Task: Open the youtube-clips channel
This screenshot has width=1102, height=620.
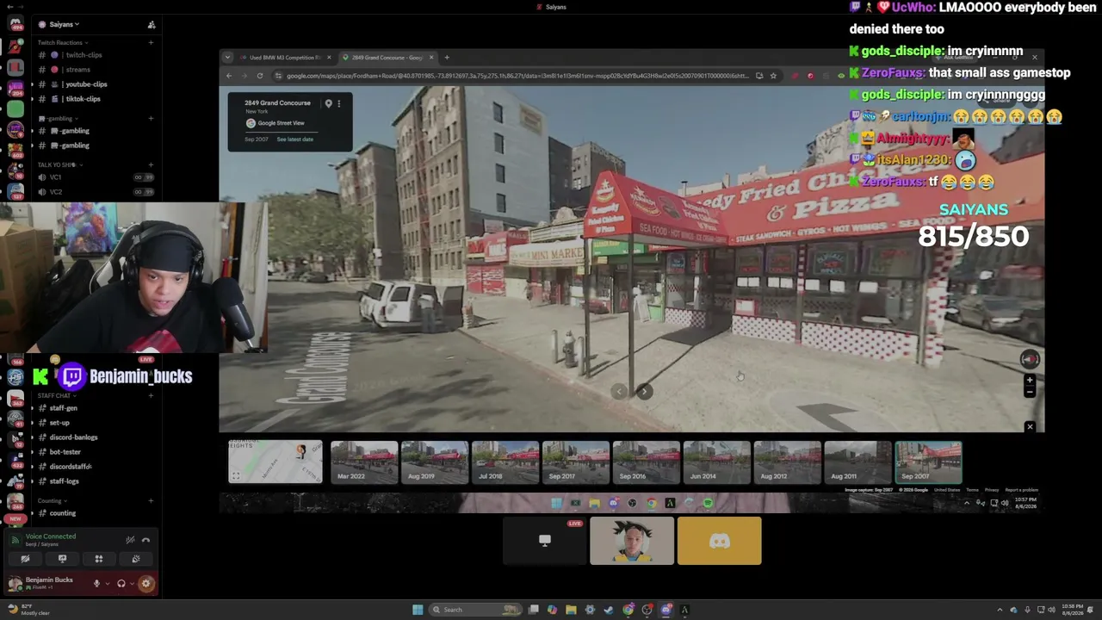Action: click(x=95, y=84)
